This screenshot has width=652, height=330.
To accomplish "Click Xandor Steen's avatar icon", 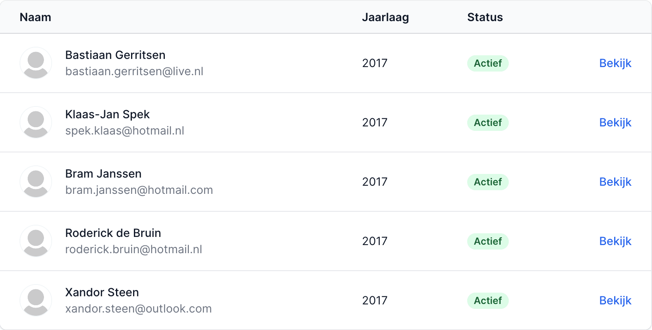I will (x=36, y=300).
